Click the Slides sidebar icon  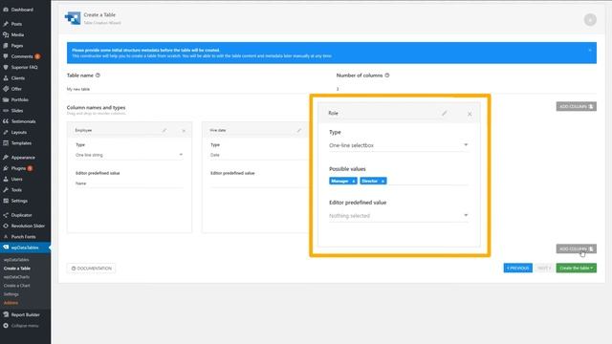coord(6,111)
